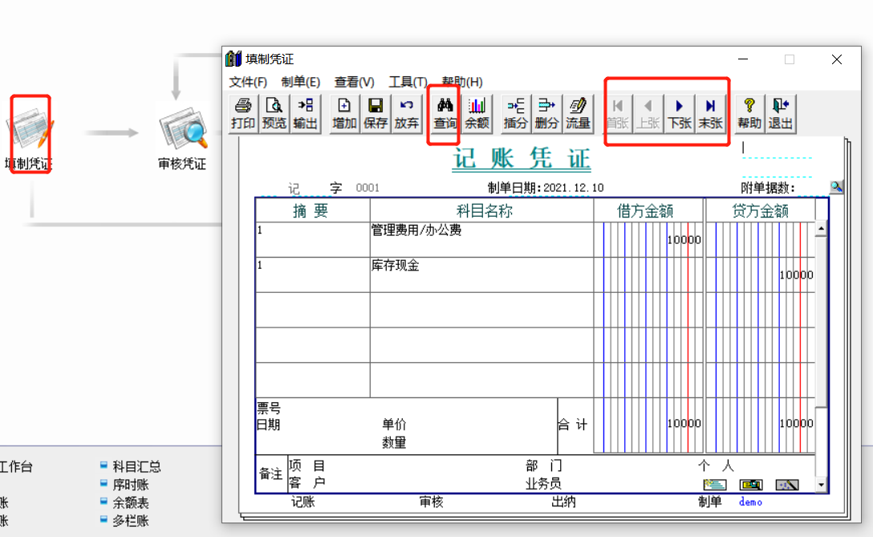
Task: Open the 查看(V) menu
Action: pyautogui.click(x=354, y=82)
